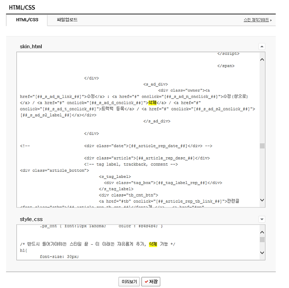Viewport: 289px width, 288px height.
Task: Click the [##_s_ad_s2_label_##] line
Action: click(x=58, y=115)
